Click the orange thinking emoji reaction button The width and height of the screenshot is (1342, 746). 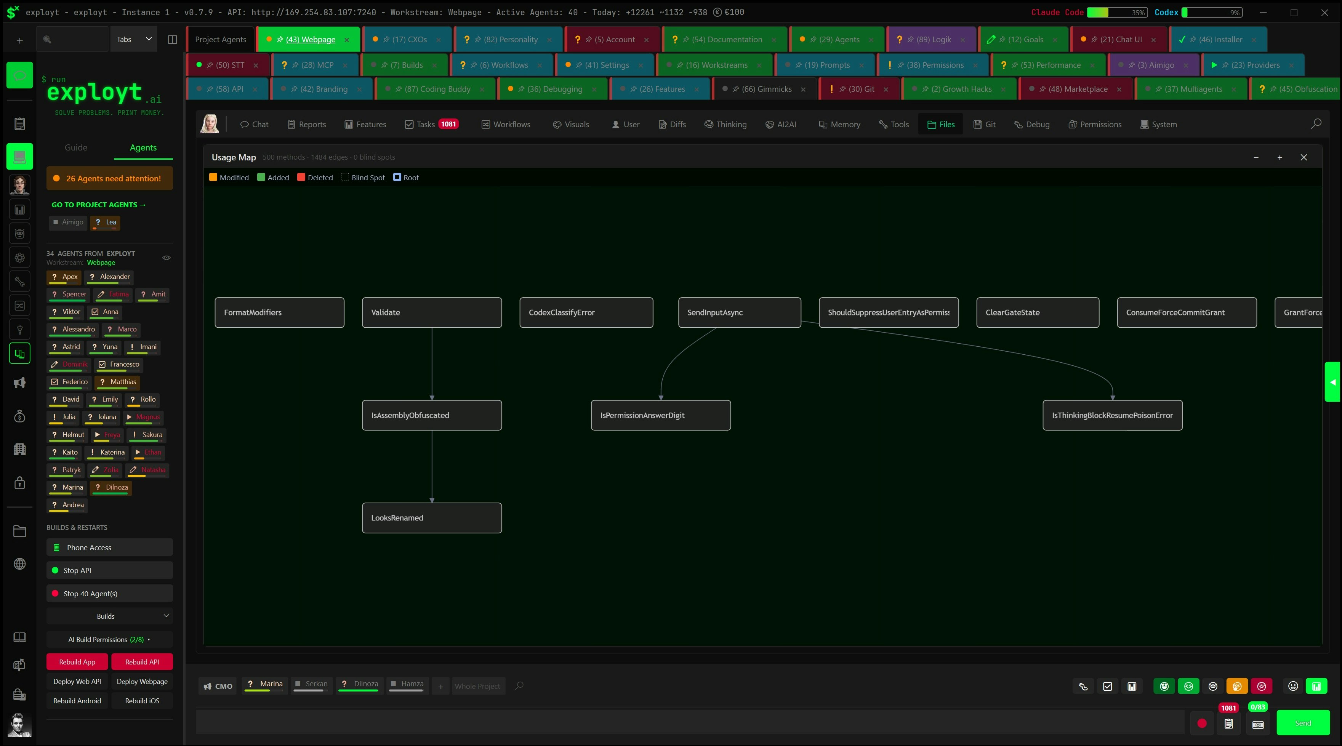[x=1237, y=686]
